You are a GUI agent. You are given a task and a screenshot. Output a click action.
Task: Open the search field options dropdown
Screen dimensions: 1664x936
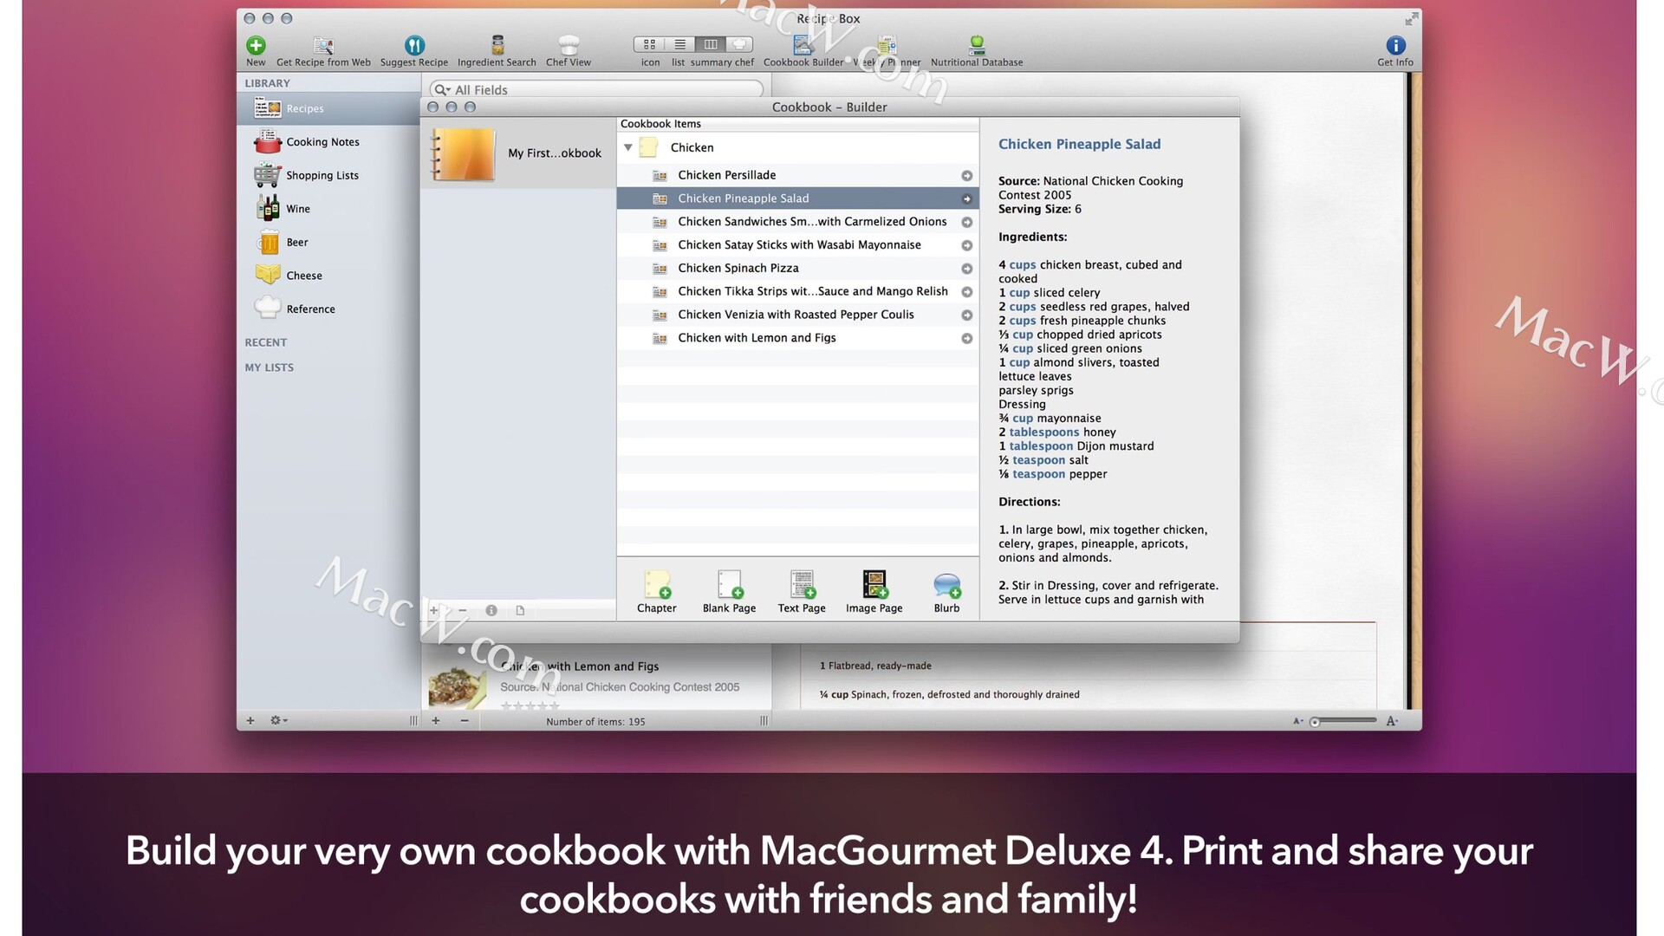[442, 89]
